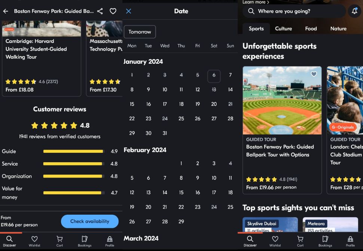Tap the 'February 2024' month heading
363x251 pixels.
pyautogui.click(x=145, y=150)
